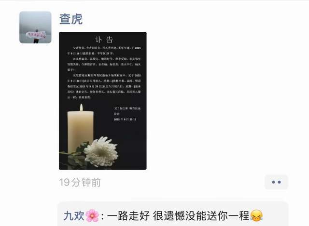Image resolution: width=309 pixels, height=226 pixels.
Task: Click the 19分钟前 timestamp
Action: (x=80, y=182)
